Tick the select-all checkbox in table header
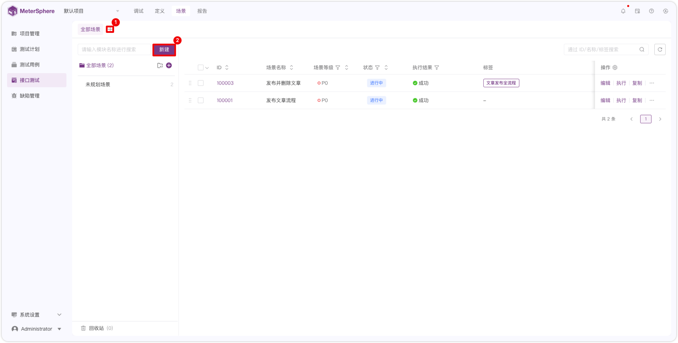 click(201, 67)
